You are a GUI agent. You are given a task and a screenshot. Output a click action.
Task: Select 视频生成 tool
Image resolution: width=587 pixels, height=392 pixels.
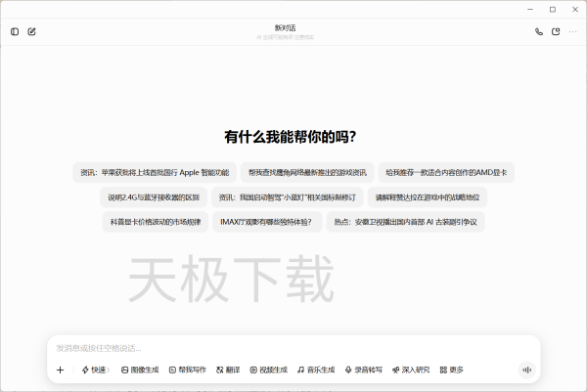coord(269,370)
